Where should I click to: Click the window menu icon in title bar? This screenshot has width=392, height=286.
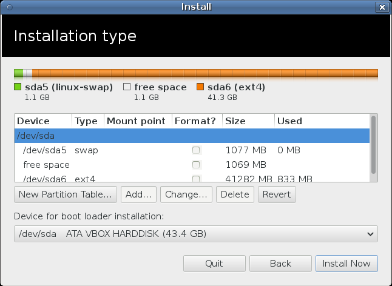click(x=8, y=7)
